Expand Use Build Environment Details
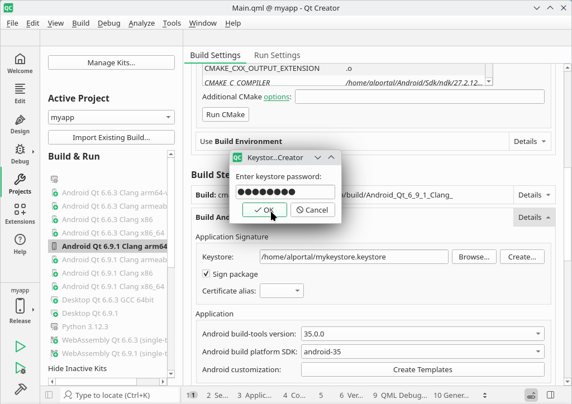Viewport: 572px width, 404px height. [x=530, y=141]
